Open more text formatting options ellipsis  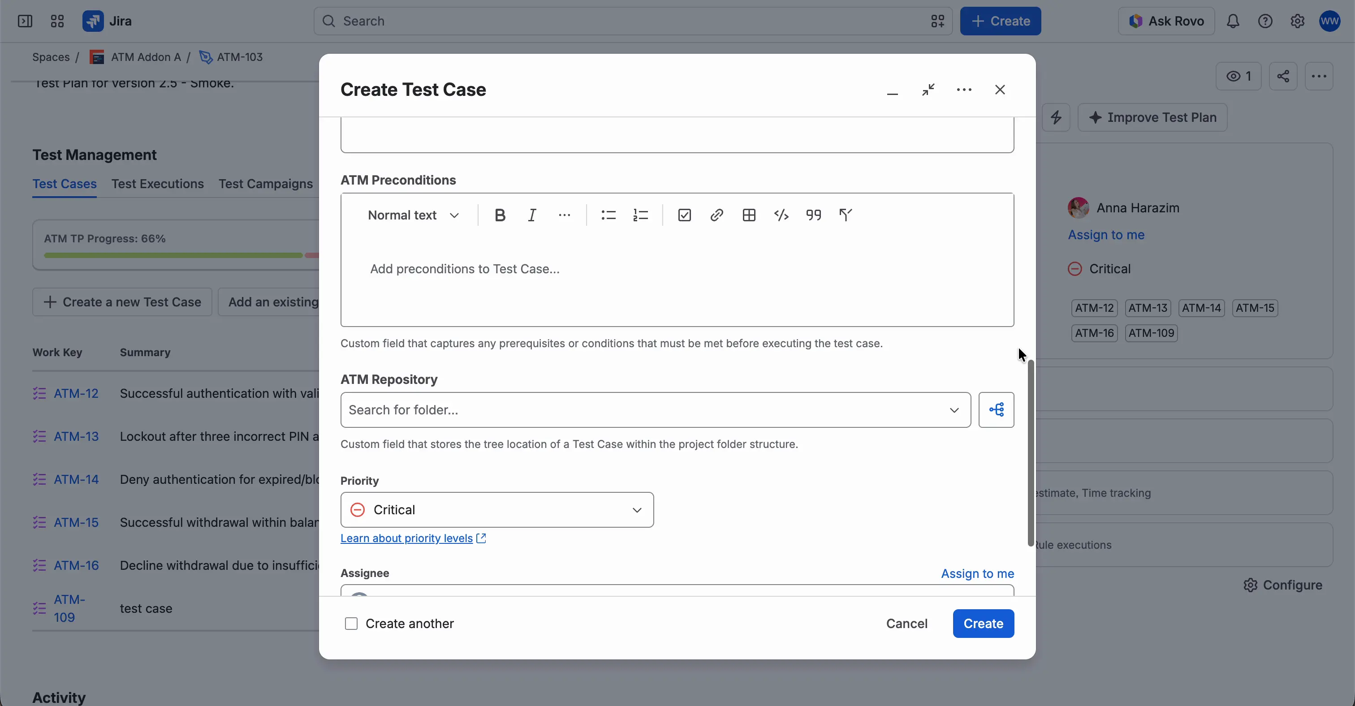point(565,215)
